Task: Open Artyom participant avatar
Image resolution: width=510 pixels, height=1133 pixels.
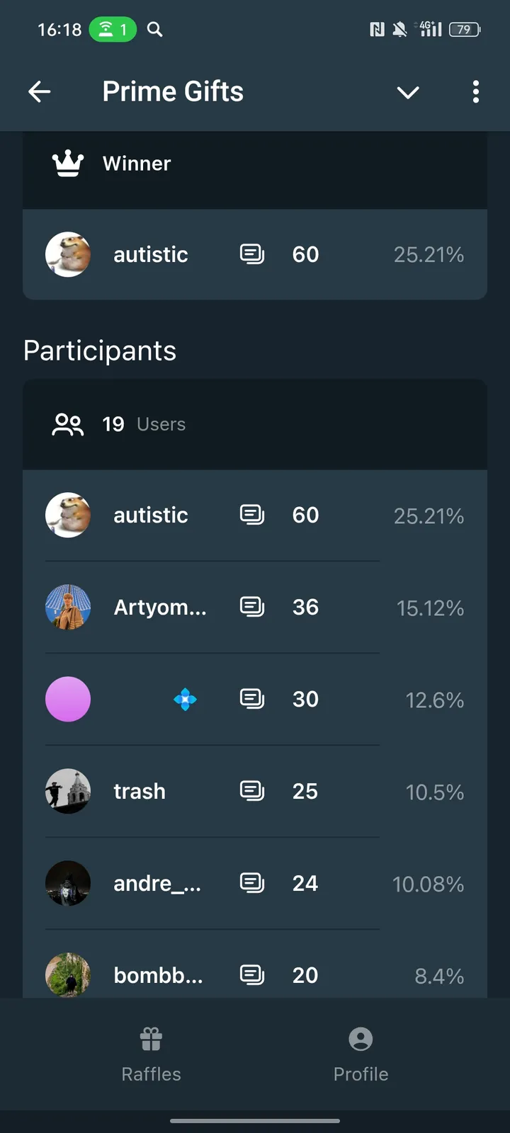Action: coord(68,607)
